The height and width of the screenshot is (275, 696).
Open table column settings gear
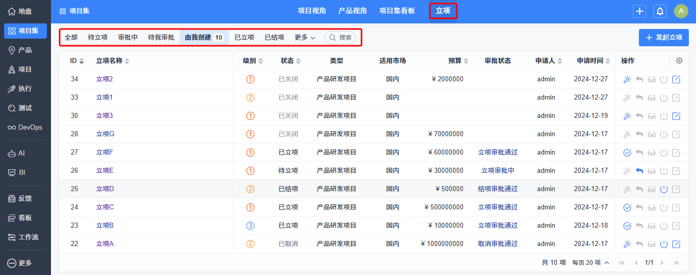pos(679,60)
